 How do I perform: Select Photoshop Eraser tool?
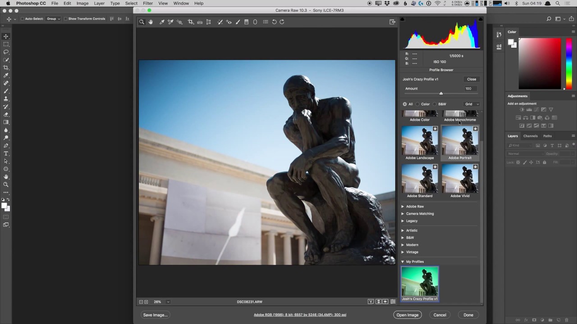[x=6, y=114]
